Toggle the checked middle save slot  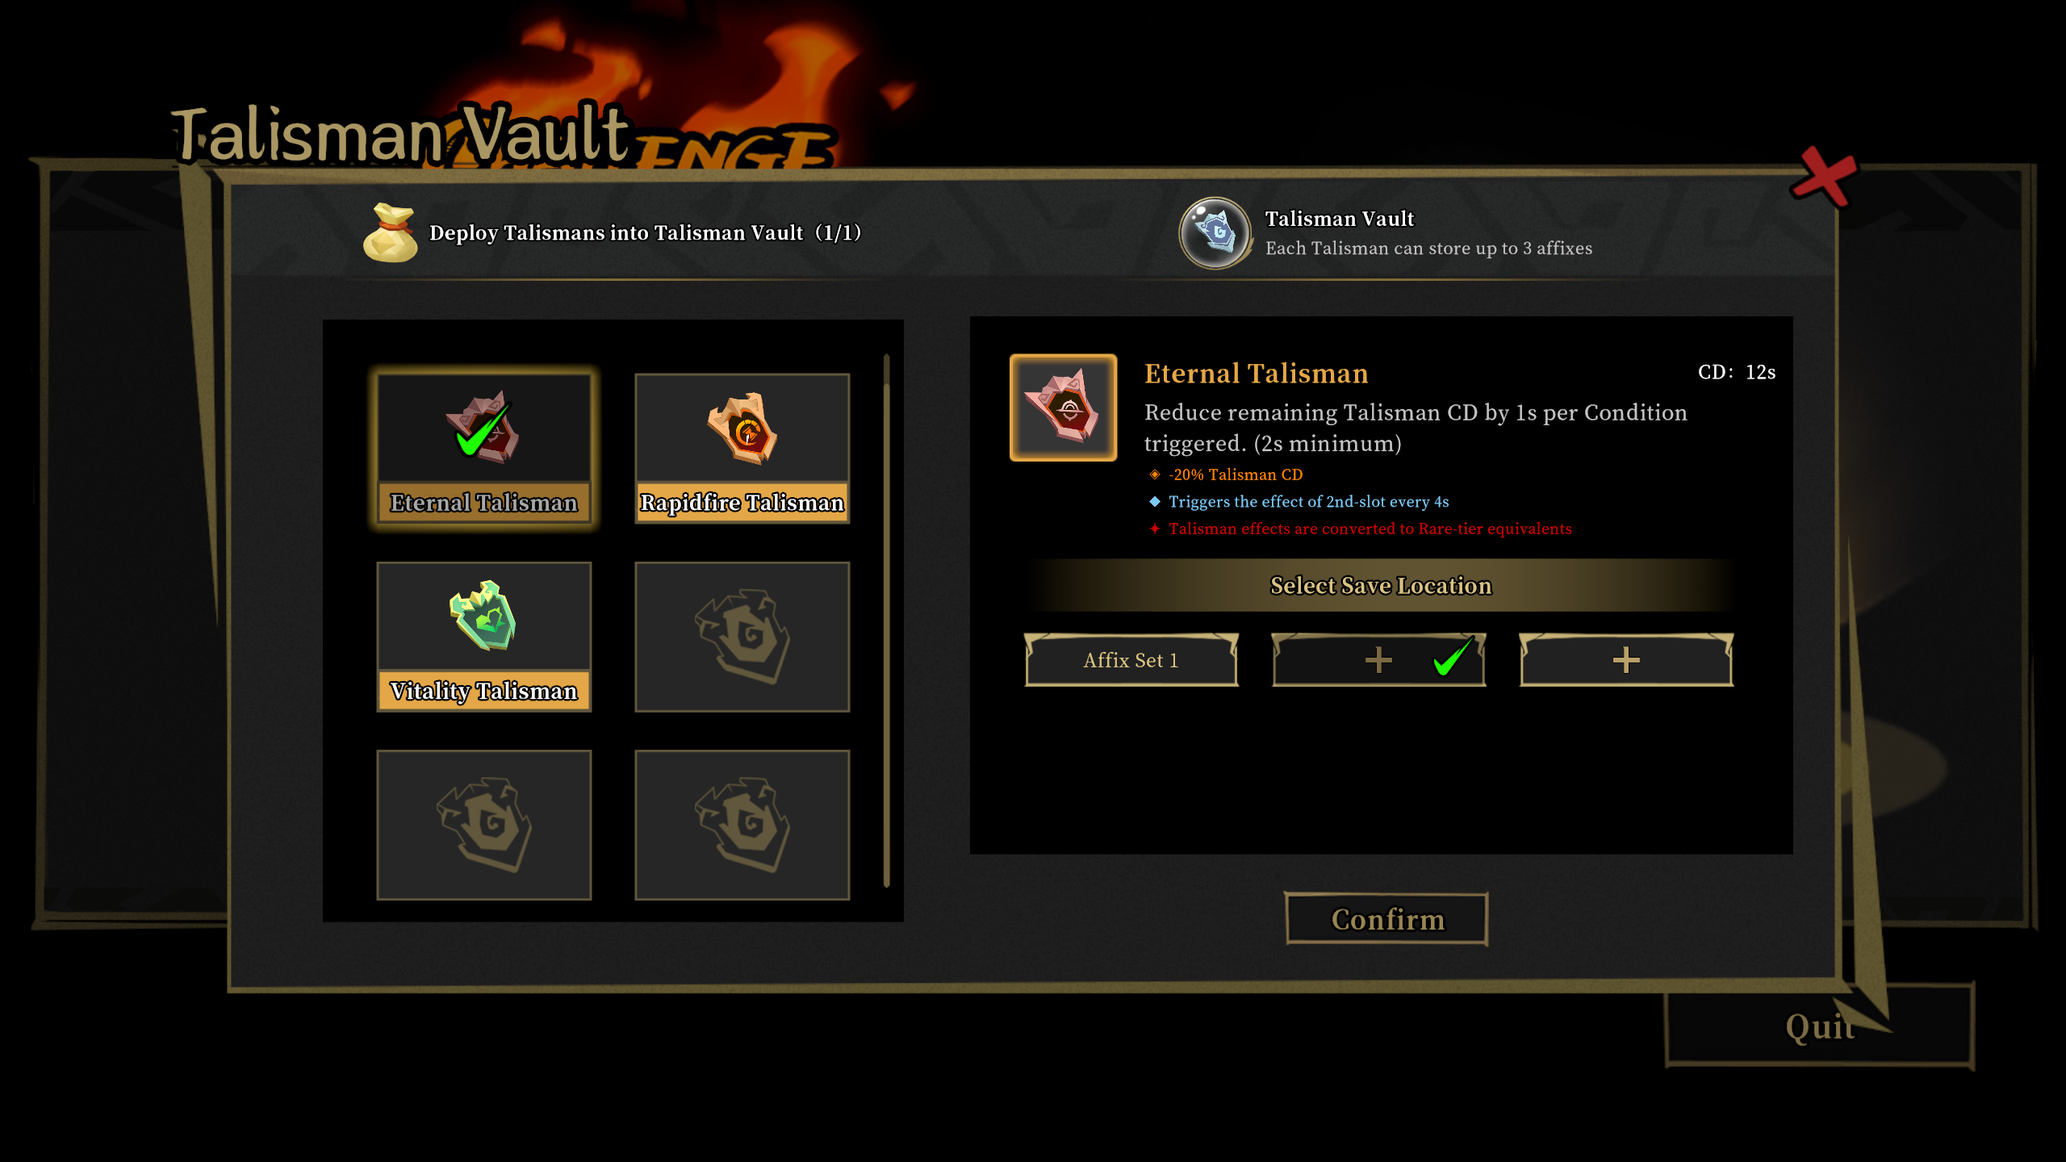point(1379,660)
